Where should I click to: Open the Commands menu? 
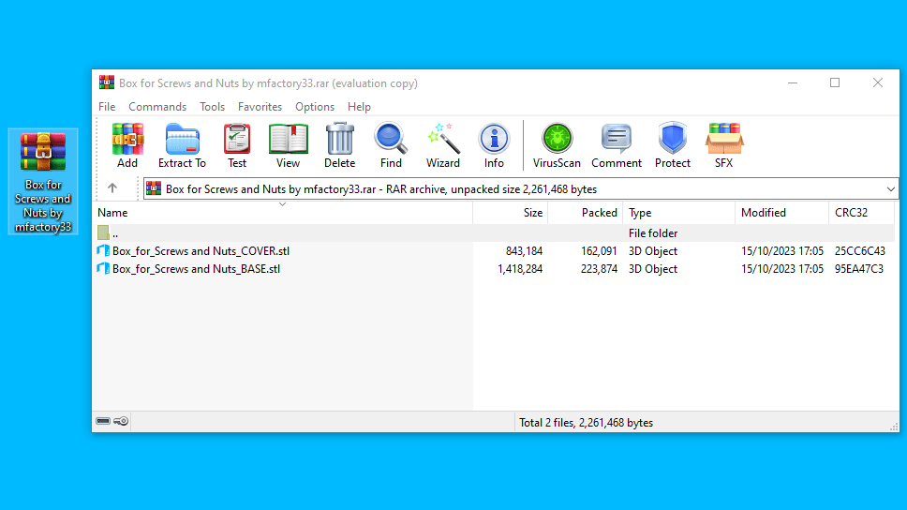tap(157, 107)
